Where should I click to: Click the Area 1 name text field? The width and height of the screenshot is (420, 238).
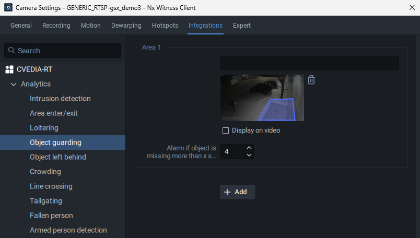[x=309, y=63]
